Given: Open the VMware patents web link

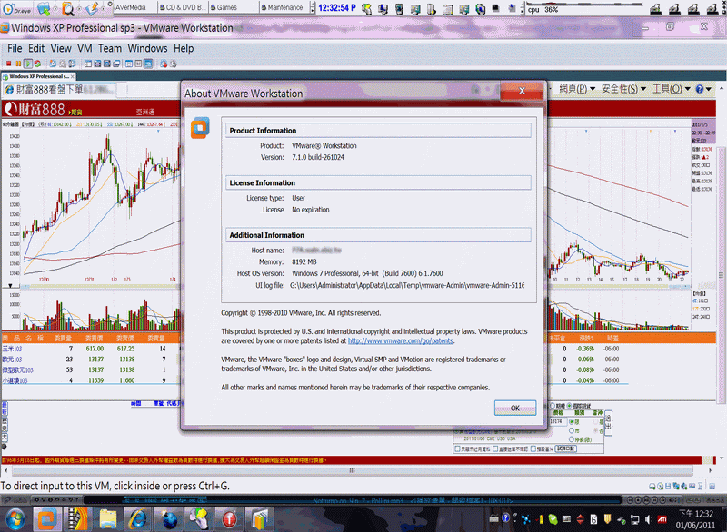Looking at the screenshot, I should pos(400,340).
